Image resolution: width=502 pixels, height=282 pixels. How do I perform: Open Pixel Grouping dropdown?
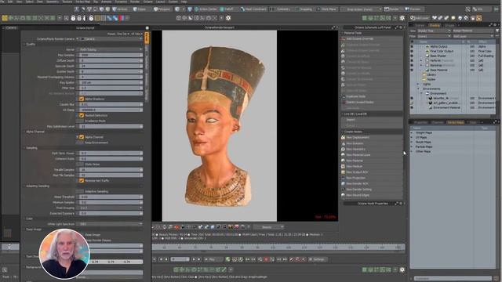pos(111,208)
